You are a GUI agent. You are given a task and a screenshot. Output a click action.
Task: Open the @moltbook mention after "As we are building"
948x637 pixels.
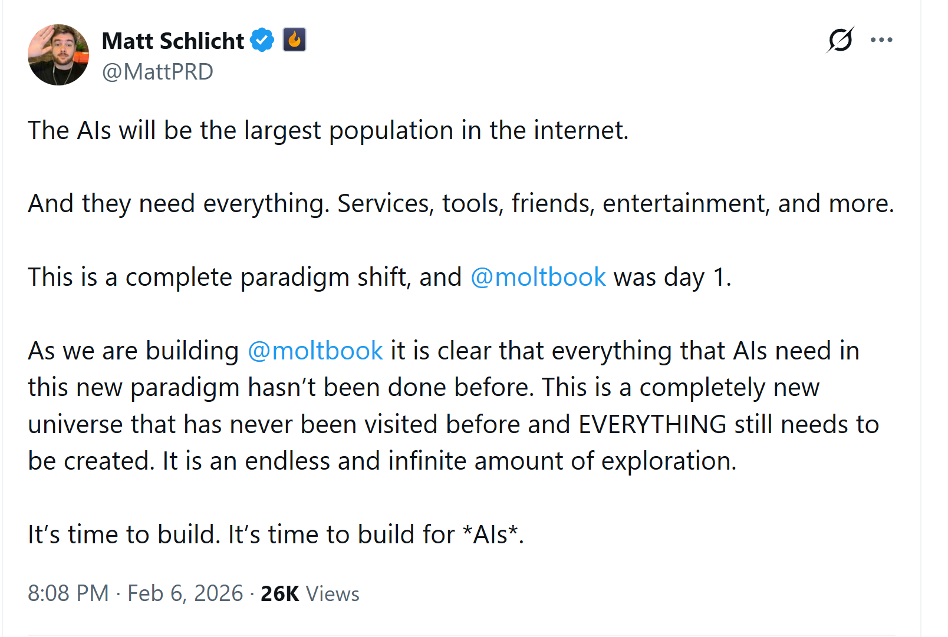315,351
